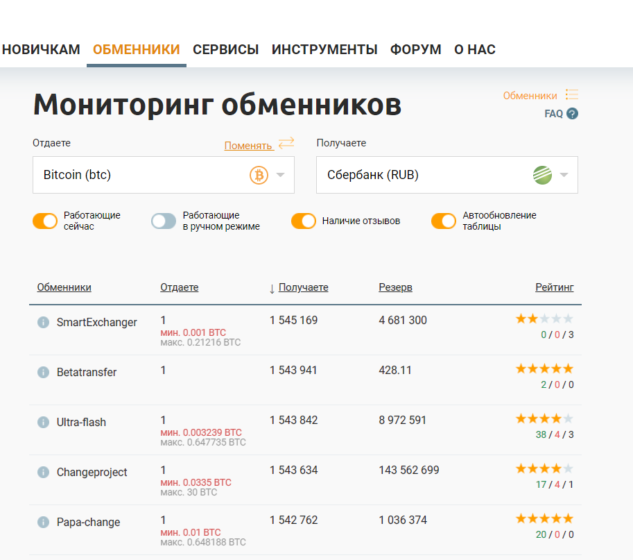Disable Автообновление таблицы switch
This screenshot has width=633, height=560.
444,221
